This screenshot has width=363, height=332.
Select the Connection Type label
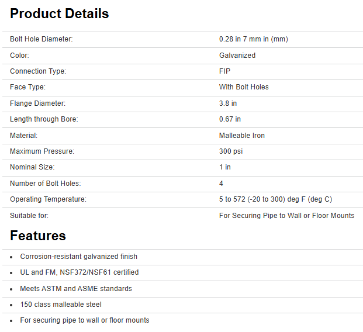tap(38, 71)
